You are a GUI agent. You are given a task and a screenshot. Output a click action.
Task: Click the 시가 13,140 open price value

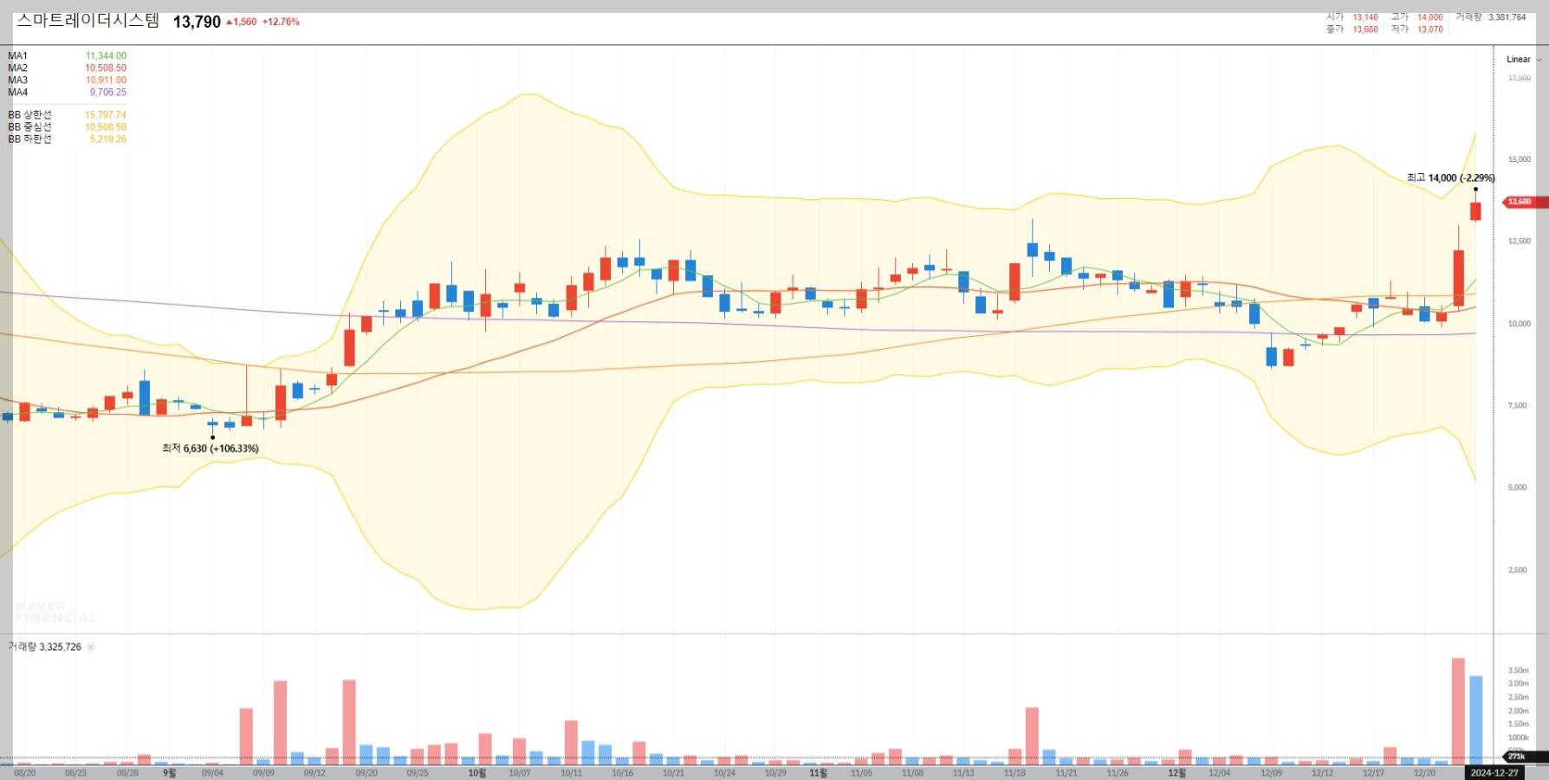click(x=1365, y=17)
